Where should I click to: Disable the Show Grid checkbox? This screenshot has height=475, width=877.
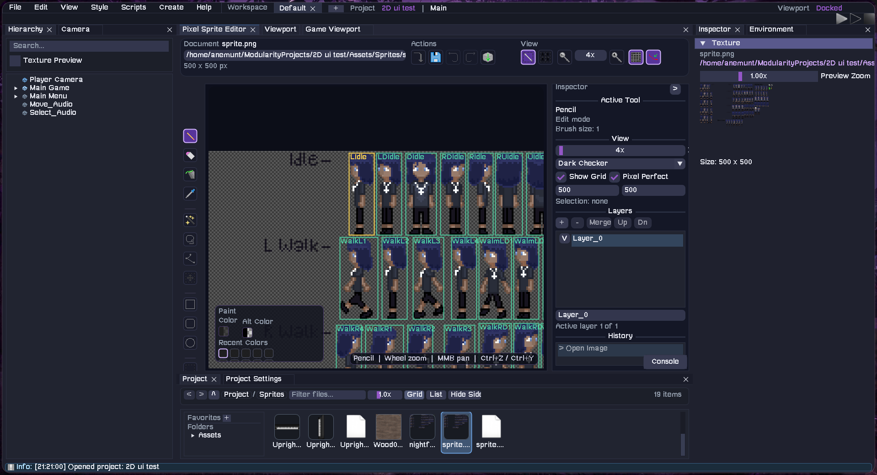(561, 177)
